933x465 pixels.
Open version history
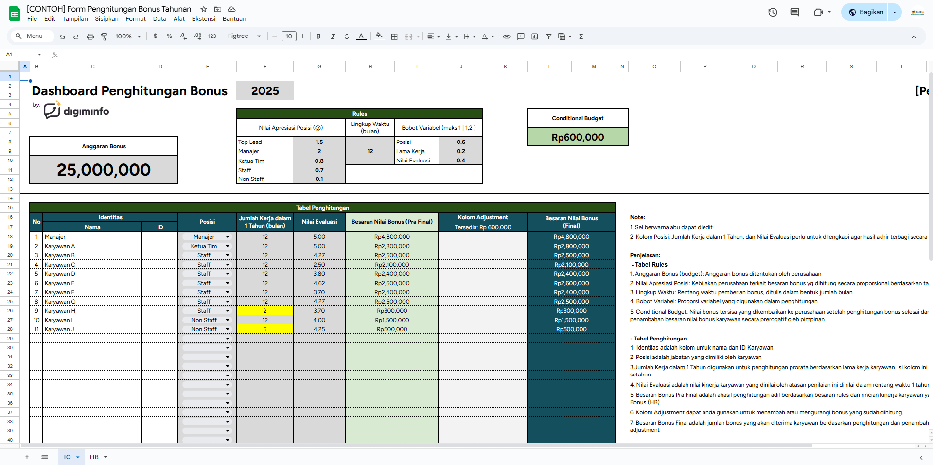pos(772,12)
